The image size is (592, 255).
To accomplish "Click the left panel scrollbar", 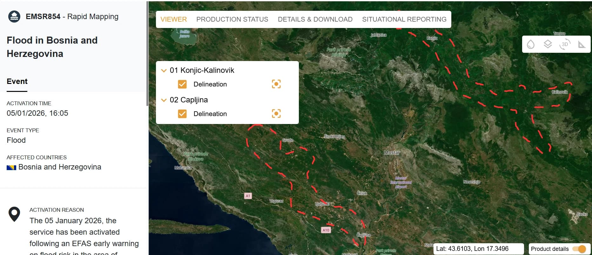I will point(147,54).
